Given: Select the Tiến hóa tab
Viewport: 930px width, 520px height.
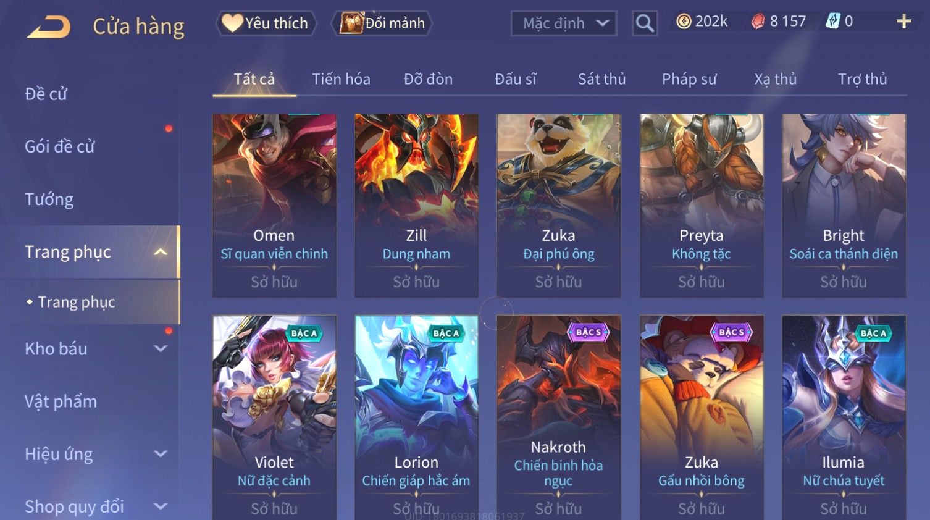Looking at the screenshot, I should click(341, 79).
